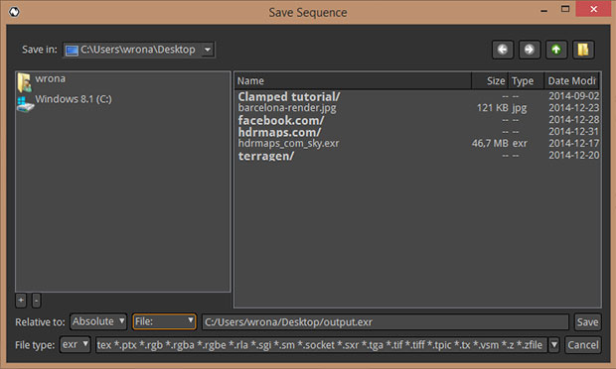Select the wrona user folder shortcut
The image size is (616, 369).
pos(42,81)
